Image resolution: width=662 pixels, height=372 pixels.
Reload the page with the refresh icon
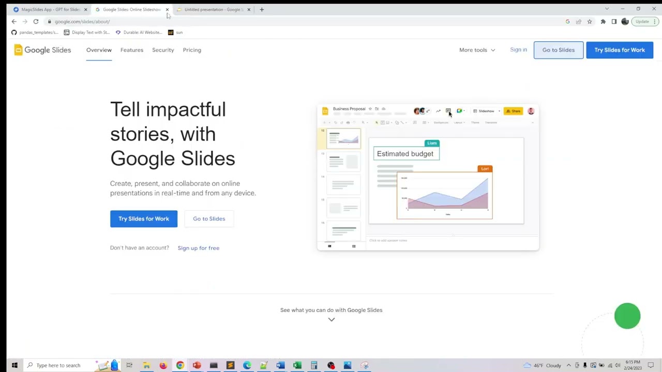pos(36,22)
